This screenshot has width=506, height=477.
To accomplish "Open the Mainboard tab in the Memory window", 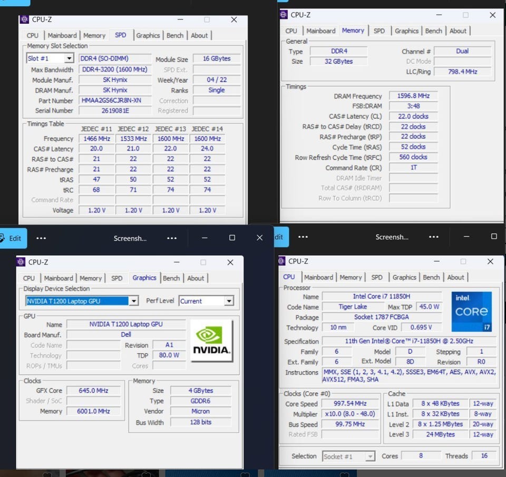I will [x=321, y=31].
